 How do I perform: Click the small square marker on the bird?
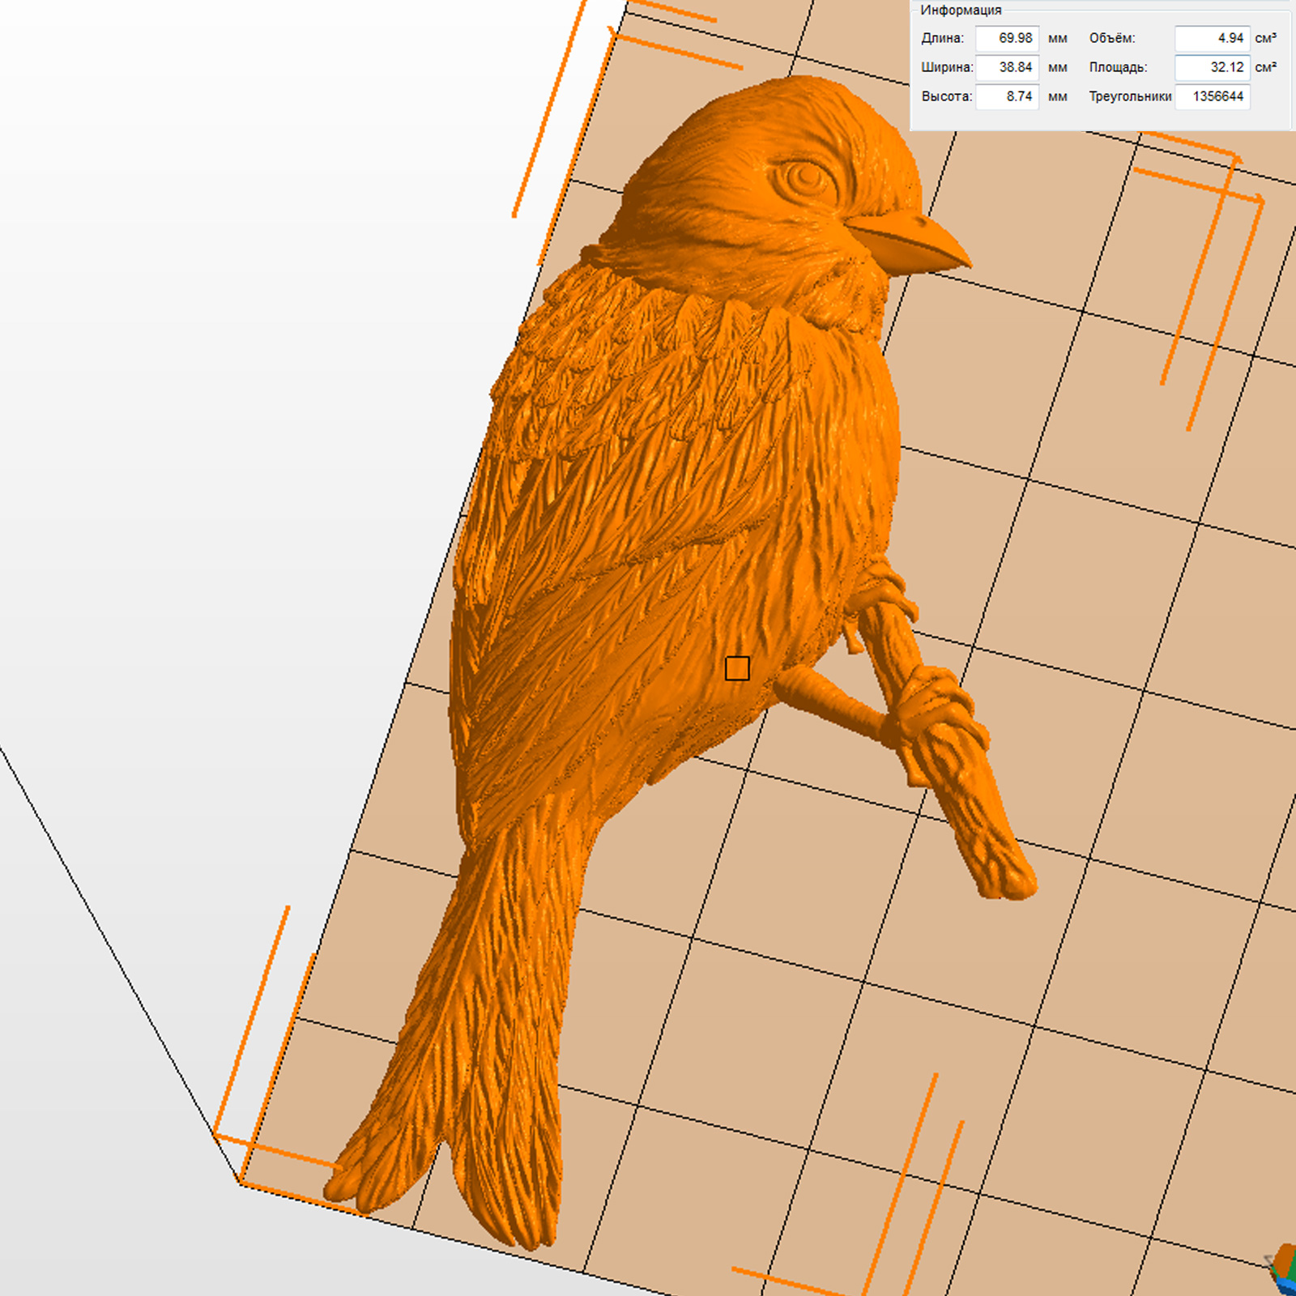tap(737, 668)
